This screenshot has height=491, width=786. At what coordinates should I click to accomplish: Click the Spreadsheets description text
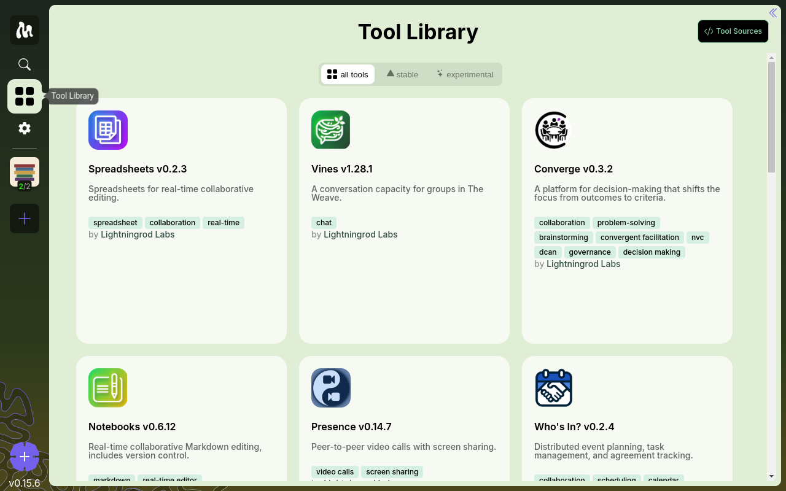click(171, 193)
